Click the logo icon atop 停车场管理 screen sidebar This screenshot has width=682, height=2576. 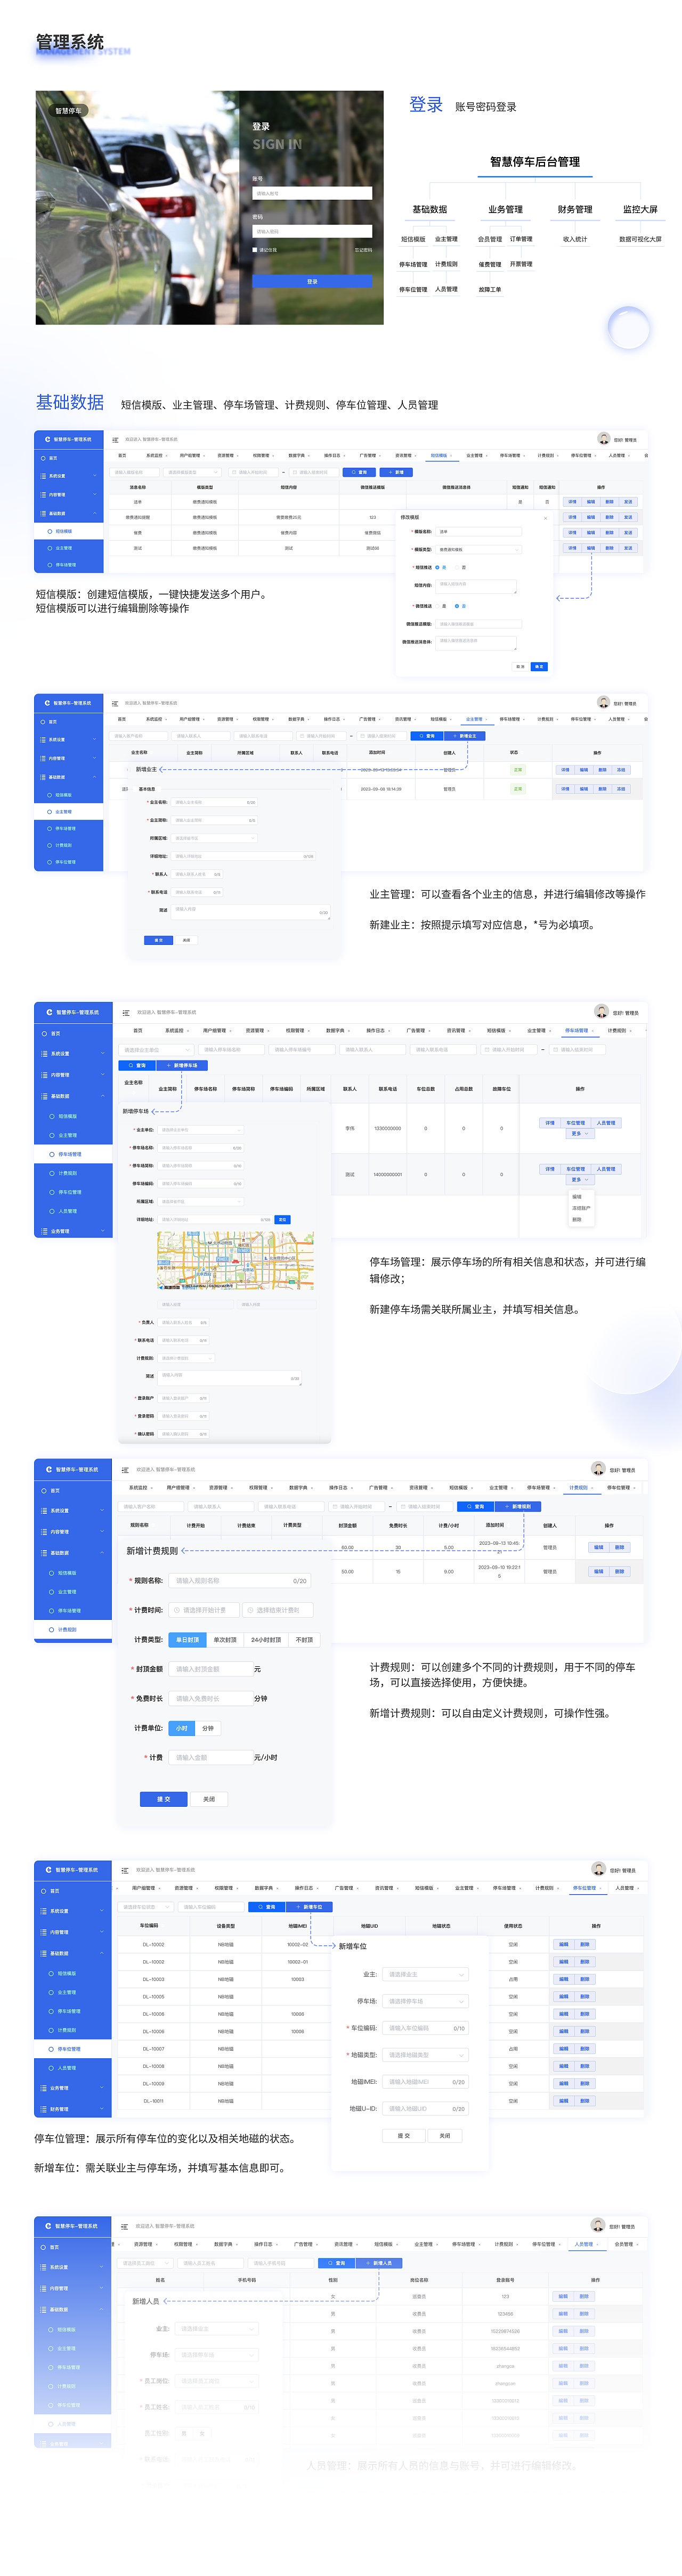[50, 1012]
